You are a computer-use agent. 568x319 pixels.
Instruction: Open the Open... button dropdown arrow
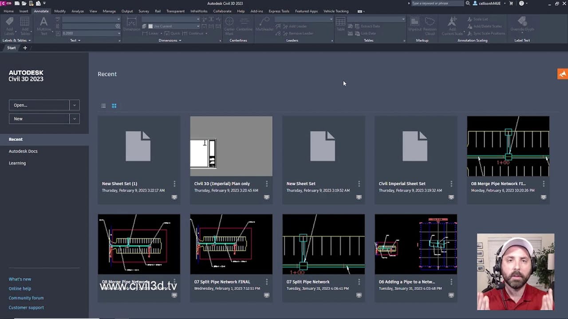(x=75, y=105)
